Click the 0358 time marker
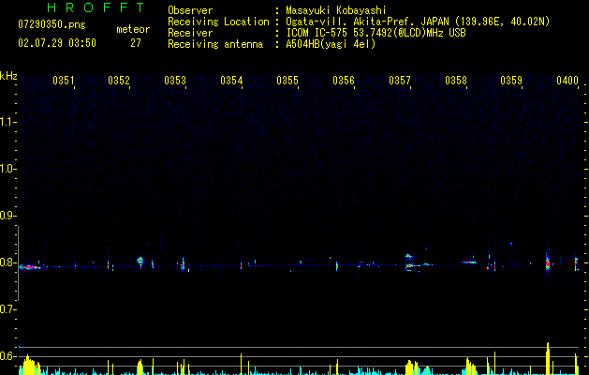The width and height of the screenshot is (589, 375). tap(456, 81)
